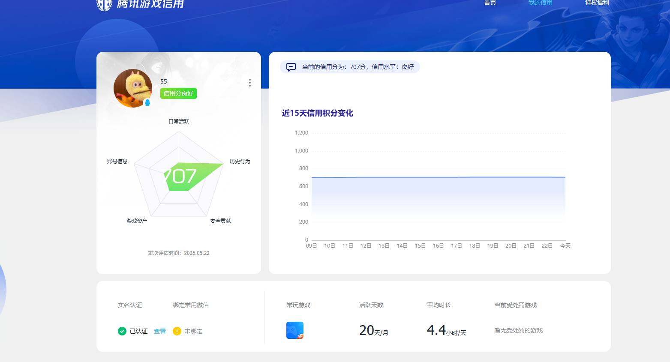670x362 pixels.
Task: Click the 707 score in radar chart
Action: click(x=180, y=176)
